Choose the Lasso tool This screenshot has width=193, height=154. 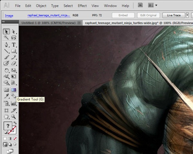pyautogui.click(x=14, y=37)
